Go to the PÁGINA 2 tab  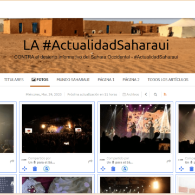(131, 80)
